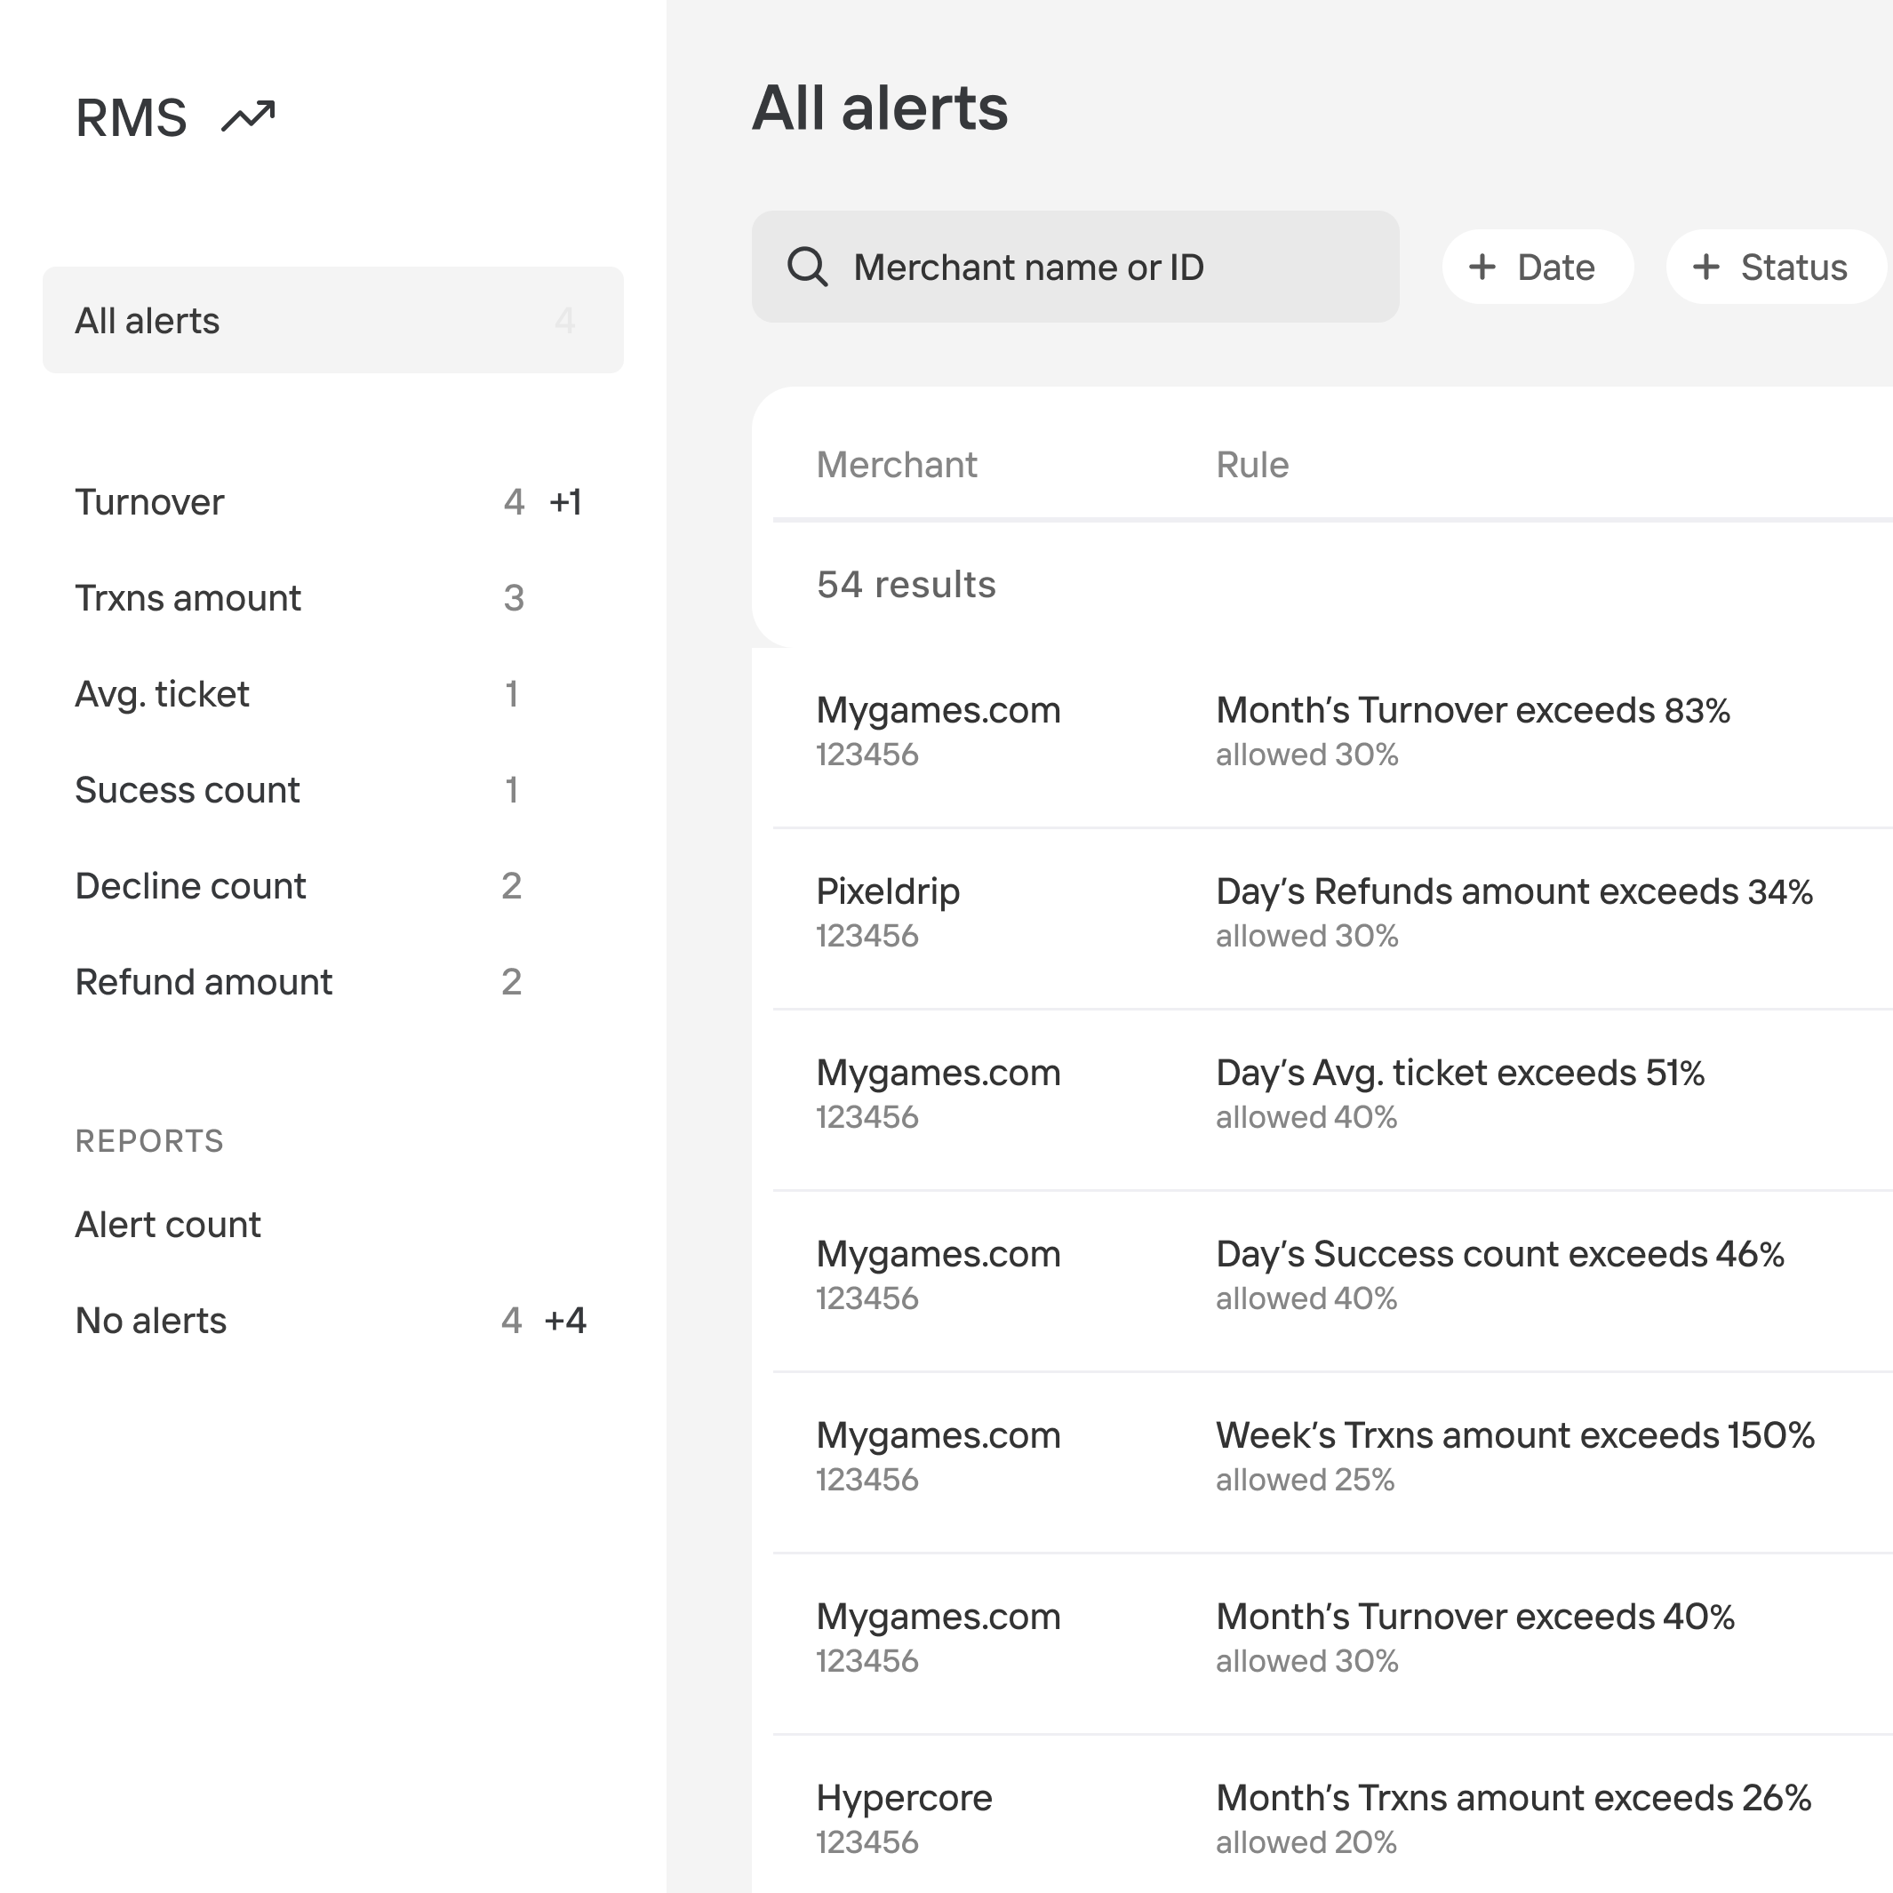1893x1893 pixels.
Task: Open the Refund amount category
Action: 332,982
